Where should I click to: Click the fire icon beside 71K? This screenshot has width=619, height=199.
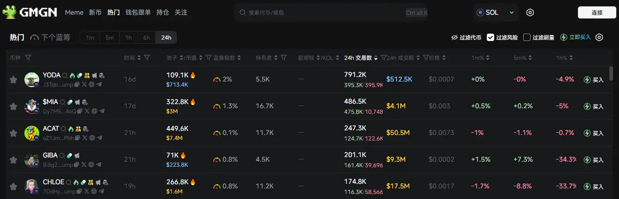[183, 155]
